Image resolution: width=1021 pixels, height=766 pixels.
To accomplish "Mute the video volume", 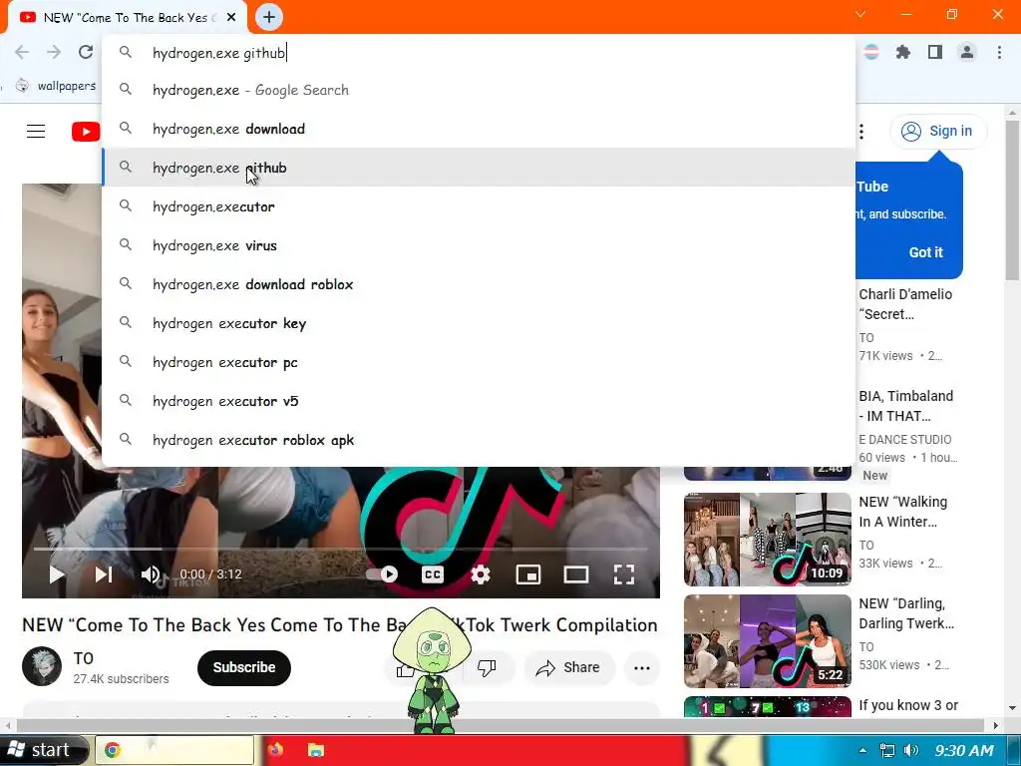I will coord(151,574).
